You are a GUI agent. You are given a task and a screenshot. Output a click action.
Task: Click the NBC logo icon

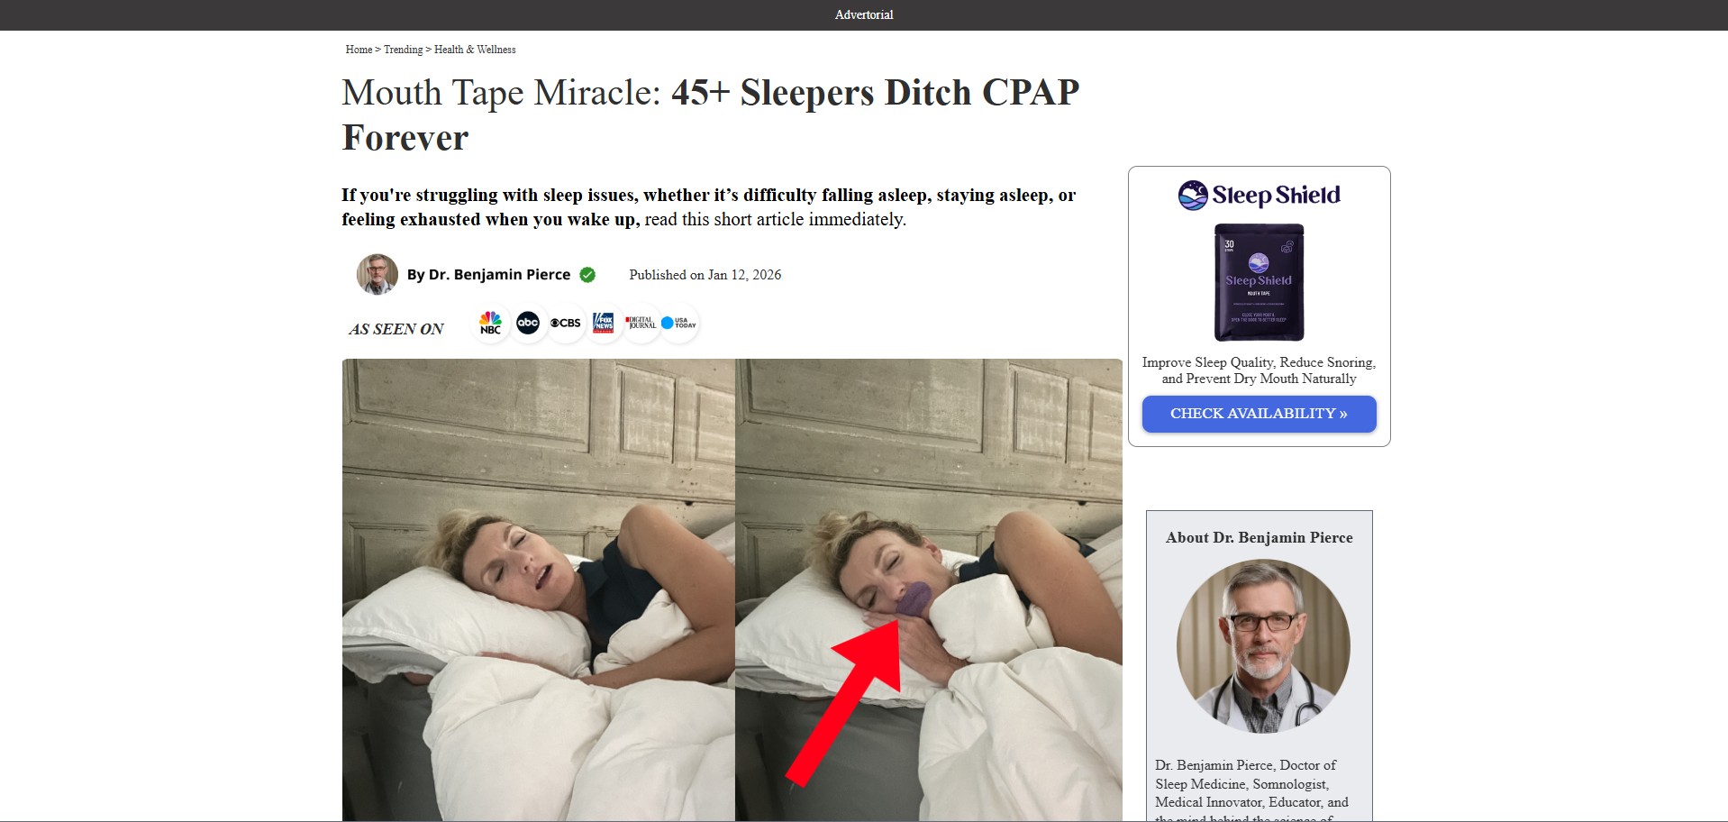(x=490, y=323)
